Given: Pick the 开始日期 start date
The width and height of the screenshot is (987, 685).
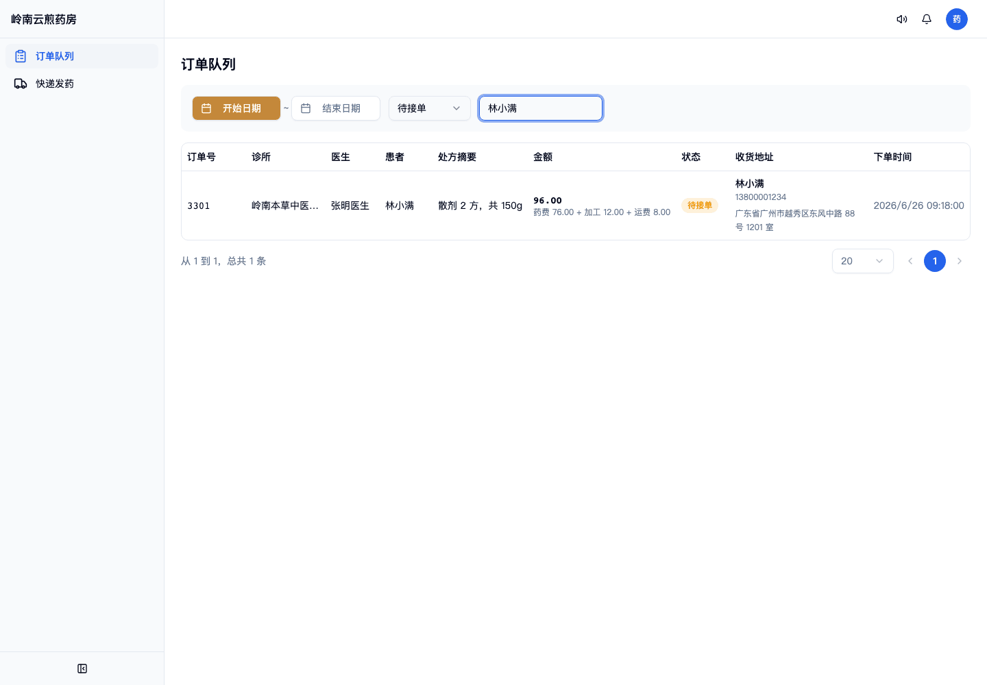Looking at the screenshot, I should pyautogui.click(x=236, y=108).
